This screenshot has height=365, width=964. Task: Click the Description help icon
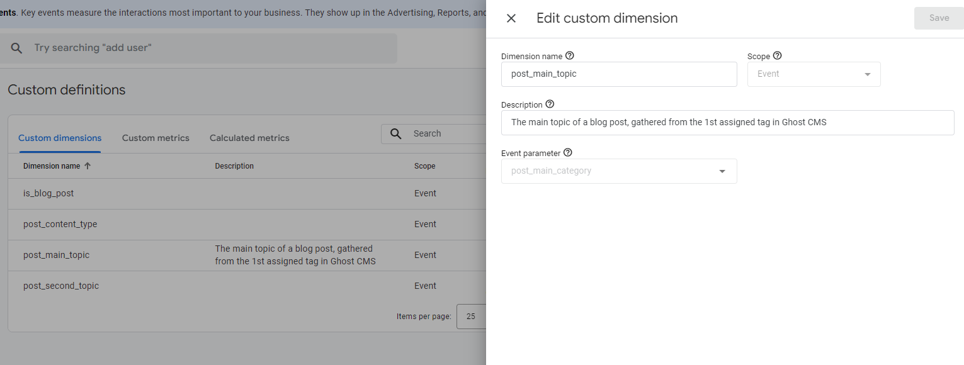550,104
